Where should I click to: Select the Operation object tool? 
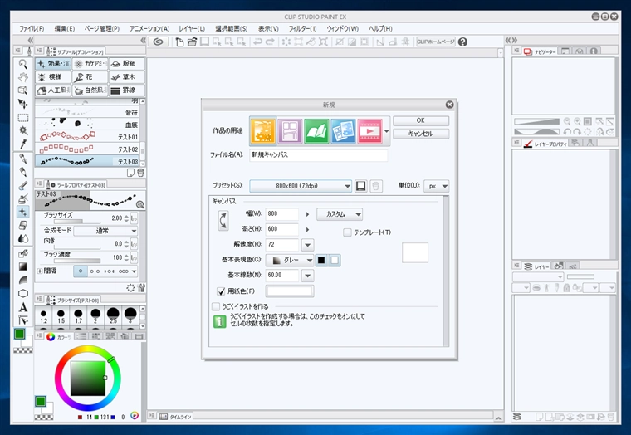(x=23, y=90)
